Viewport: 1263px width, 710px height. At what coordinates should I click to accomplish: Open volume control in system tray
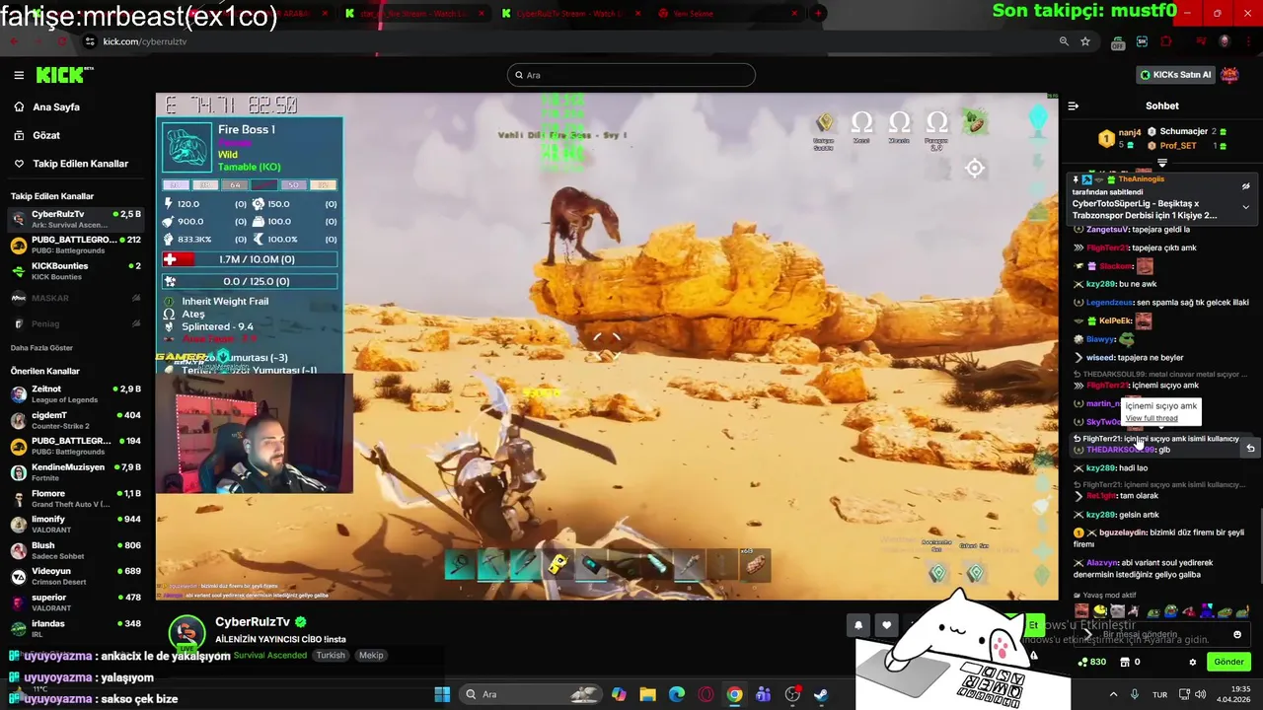tap(1201, 694)
